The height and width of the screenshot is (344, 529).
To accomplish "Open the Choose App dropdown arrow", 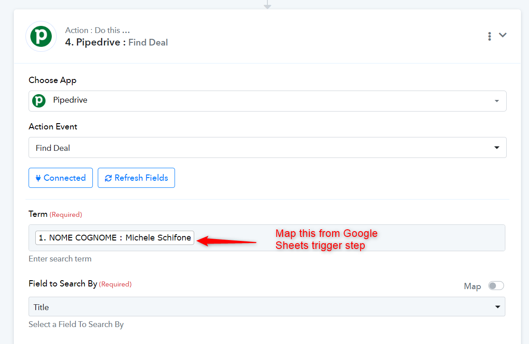I will (x=496, y=101).
